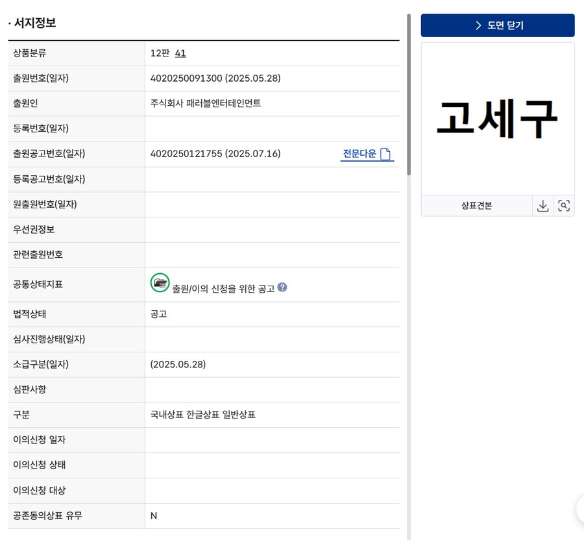
Task: Click the 우선권정보 row label
Action: click(34, 229)
